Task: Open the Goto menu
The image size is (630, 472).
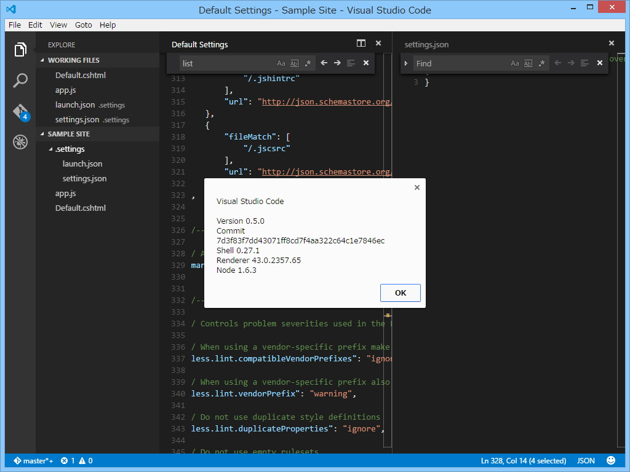Action: pyautogui.click(x=83, y=25)
